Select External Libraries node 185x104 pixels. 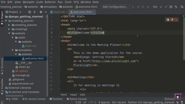pyautogui.click(x=18, y=88)
